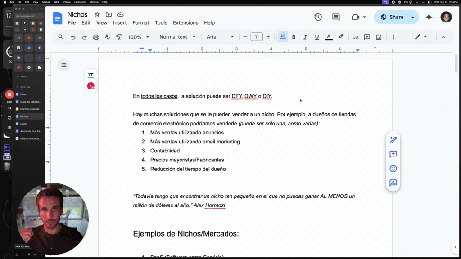Viewport: 461px width, 259px height.
Task: Switch to Anuncios Que Es tab
Action: click(x=29, y=131)
